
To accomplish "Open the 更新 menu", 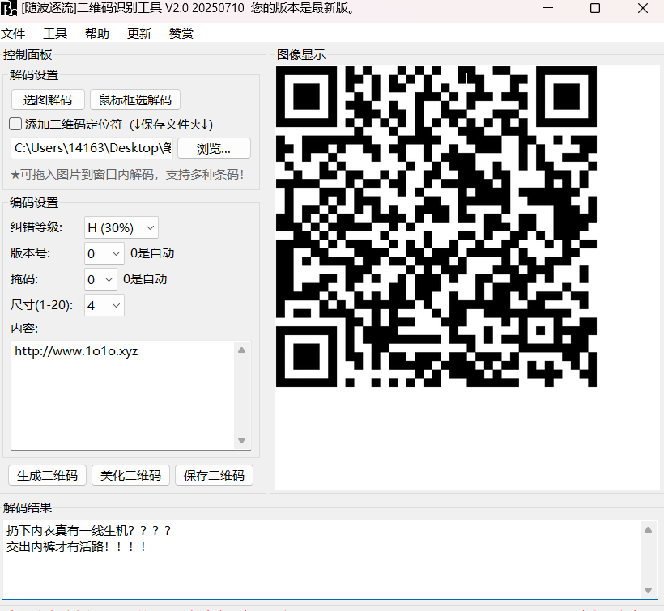I will [x=139, y=34].
